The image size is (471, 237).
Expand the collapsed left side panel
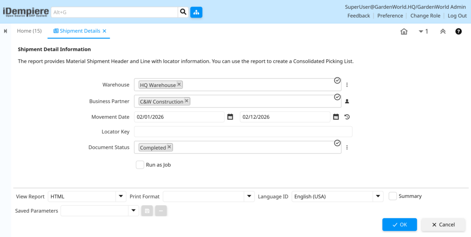tap(6, 31)
